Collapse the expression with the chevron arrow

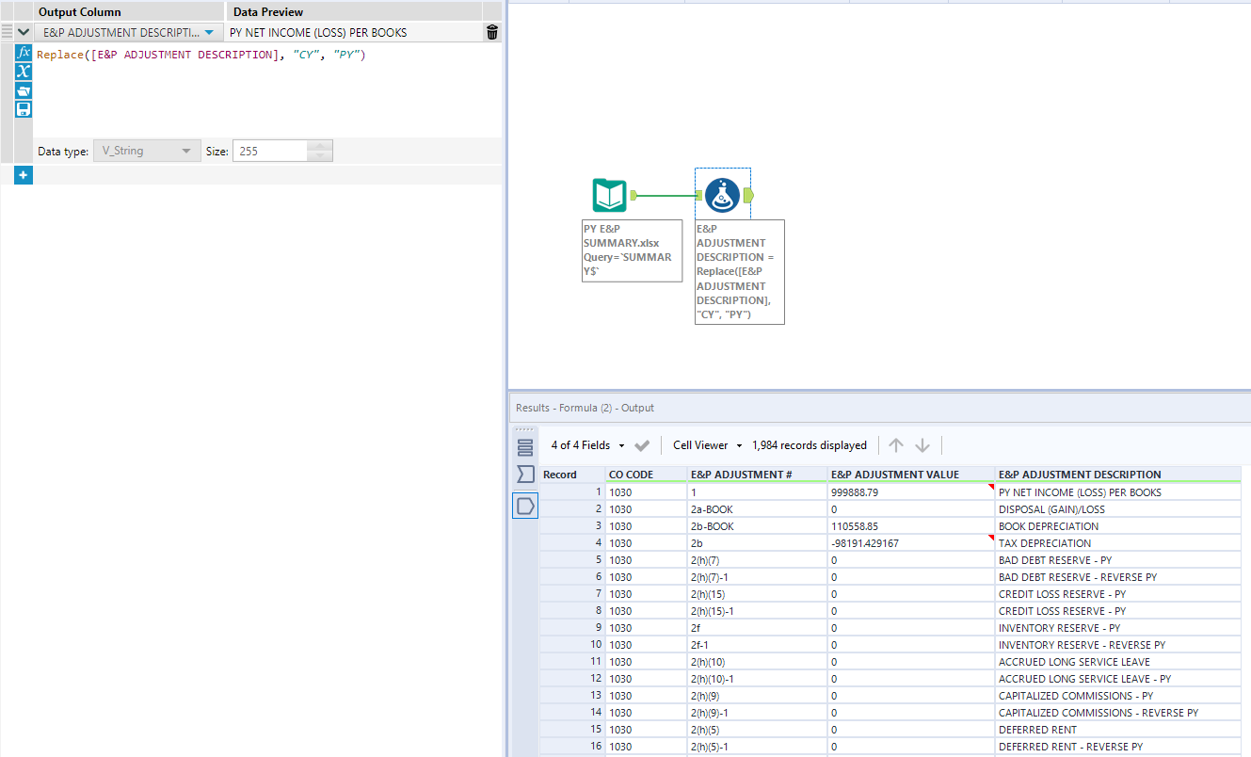click(24, 33)
